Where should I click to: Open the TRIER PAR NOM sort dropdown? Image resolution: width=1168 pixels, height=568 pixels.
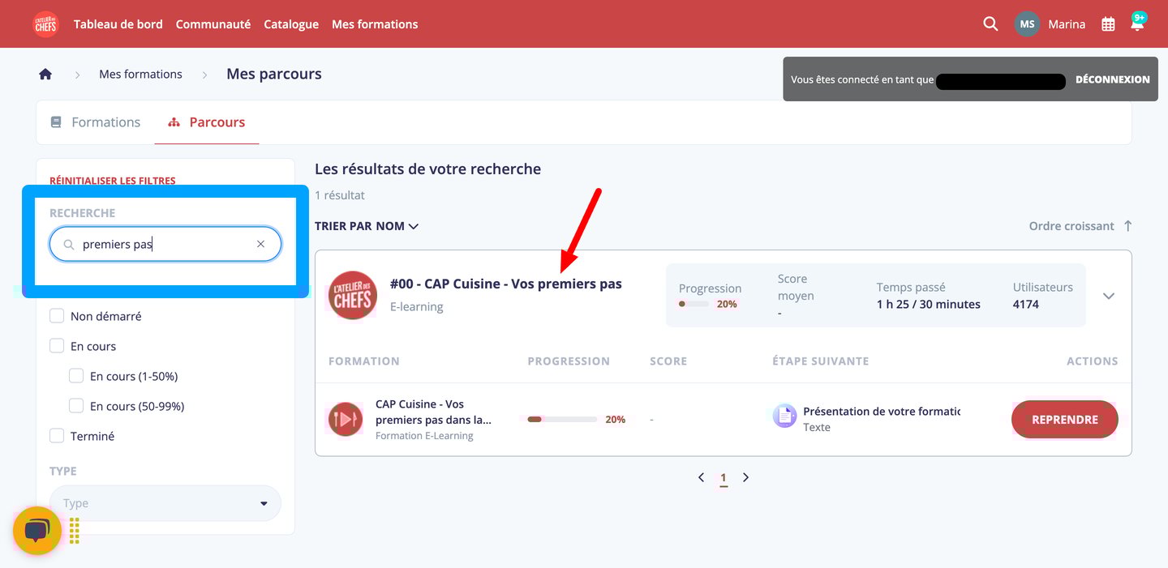[x=367, y=225]
